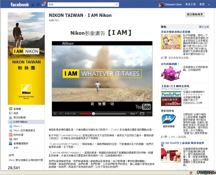Move the video progress slider handle
Screen dimensions: 216x175
tap(93, 114)
